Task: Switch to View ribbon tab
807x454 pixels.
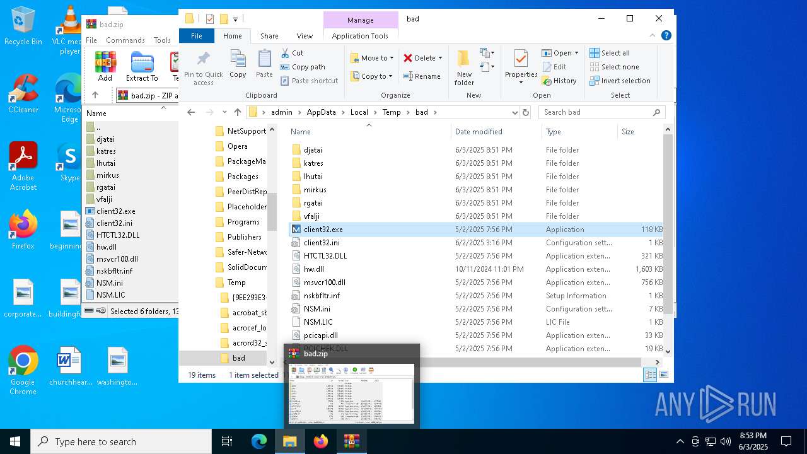Action: click(x=305, y=36)
